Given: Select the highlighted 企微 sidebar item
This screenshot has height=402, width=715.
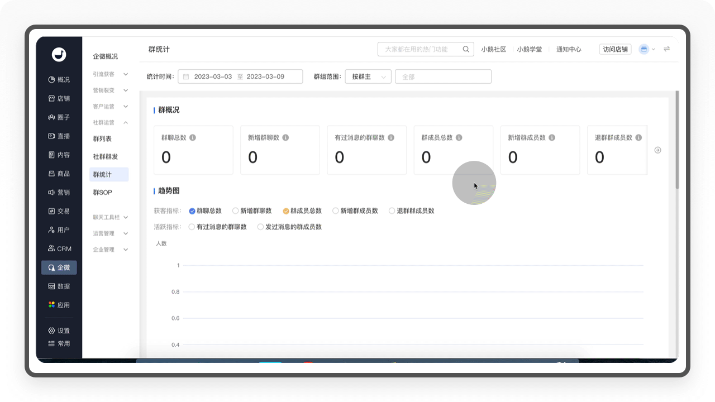Looking at the screenshot, I should pyautogui.click(x=59, y=267).
